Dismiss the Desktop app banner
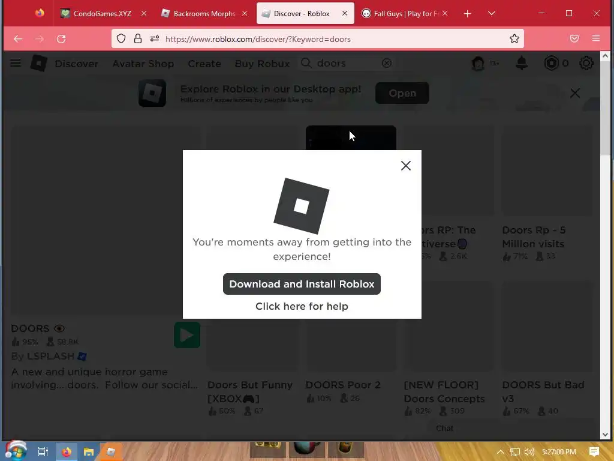 click(575, 93)
